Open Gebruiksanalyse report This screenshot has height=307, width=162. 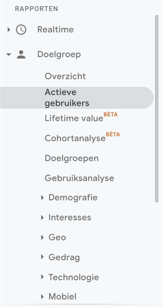tap(79, 178)
